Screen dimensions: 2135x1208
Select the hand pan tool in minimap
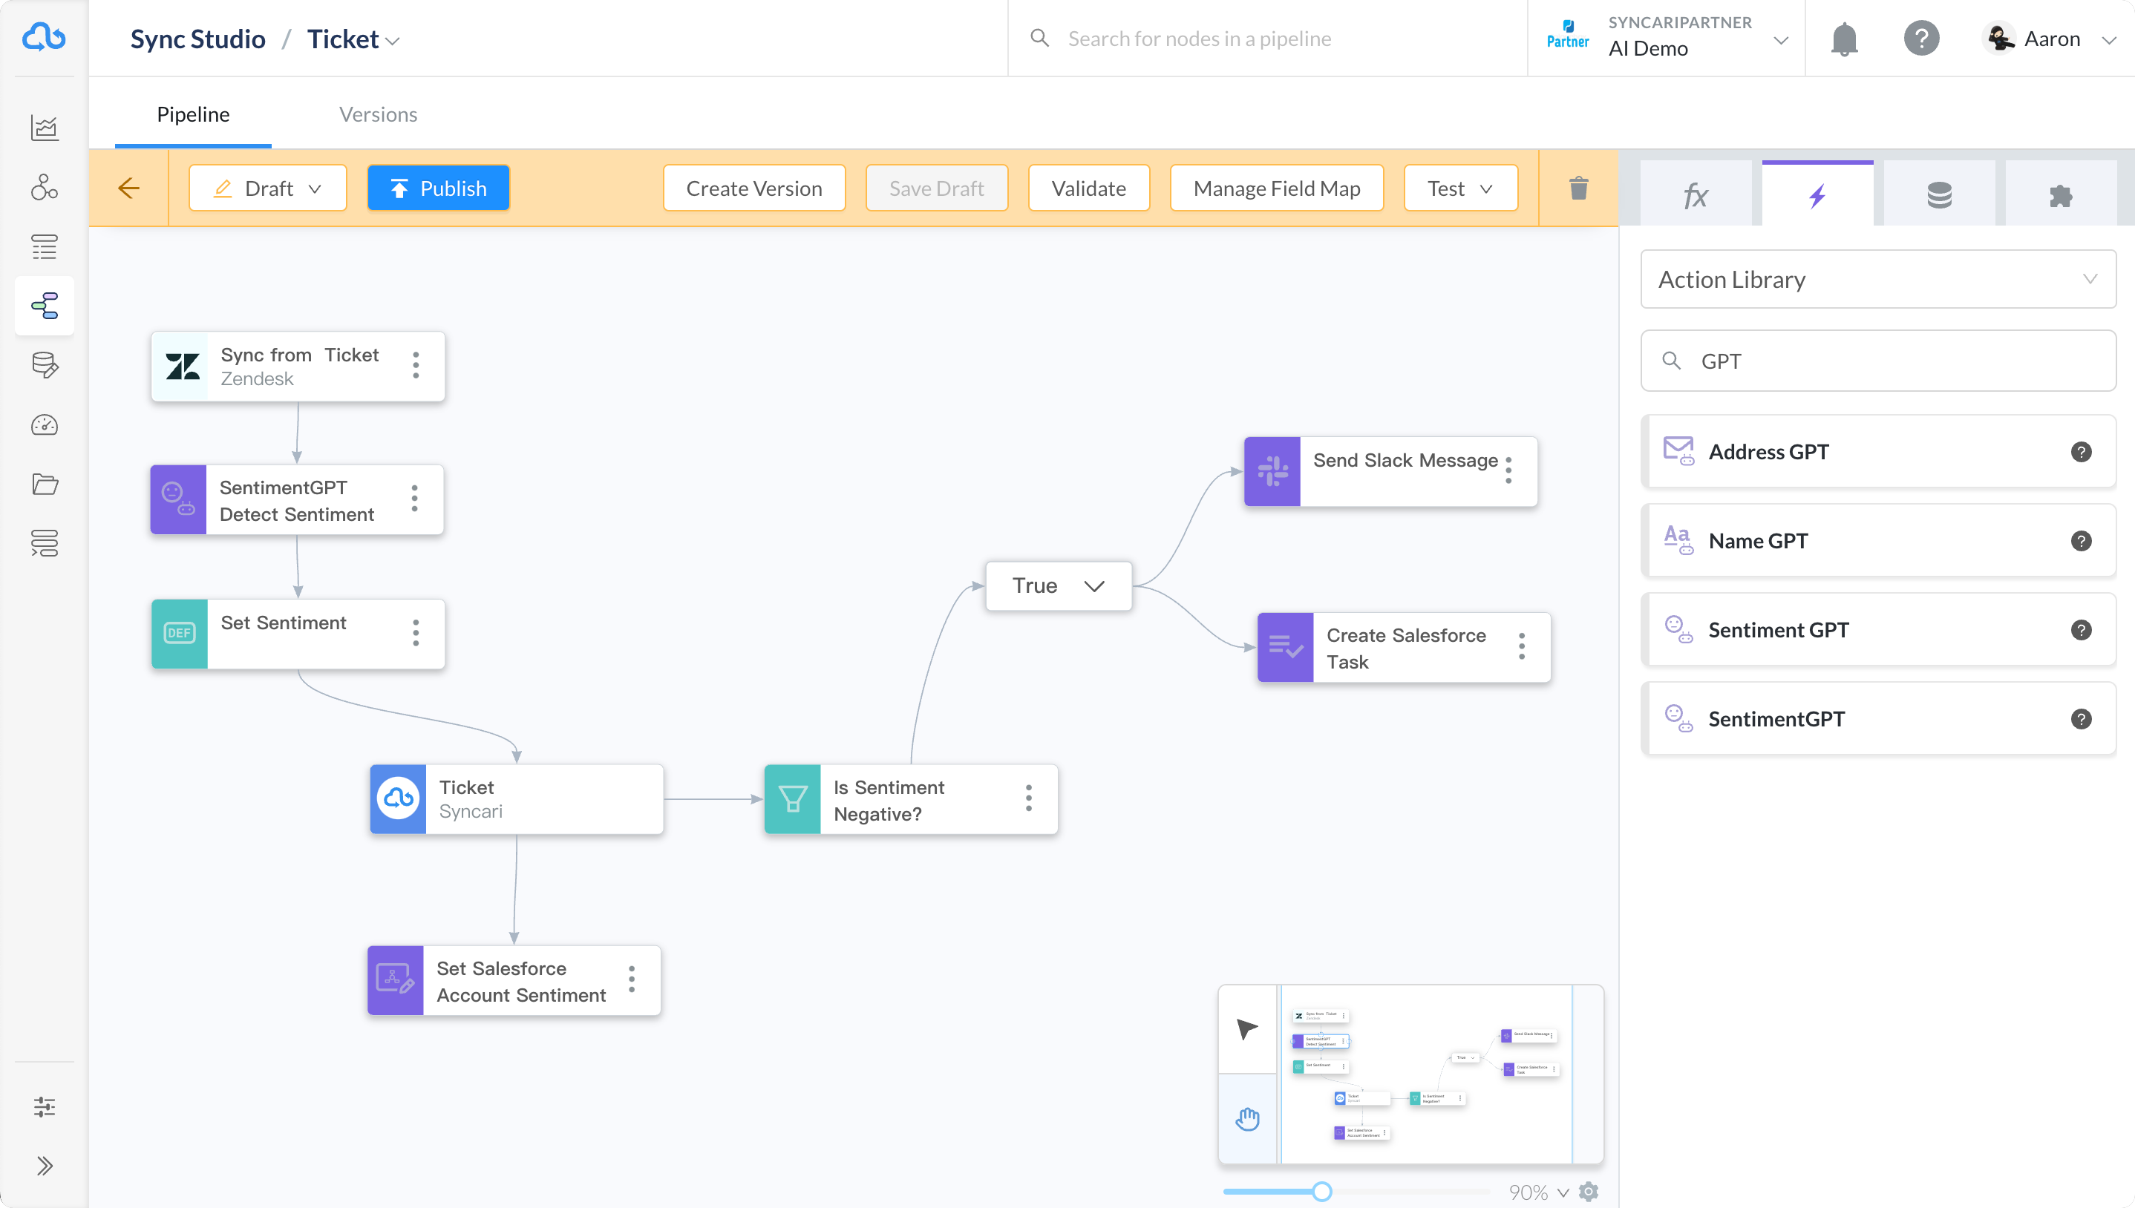pos(1247,1119)
